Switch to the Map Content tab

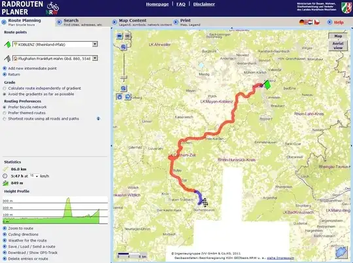click(x=143, y=22)
